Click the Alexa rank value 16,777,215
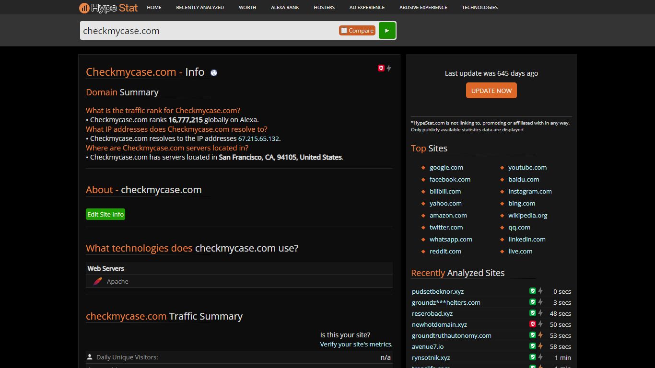The width and height of the screenshot is (655, 368). (186, 120)
